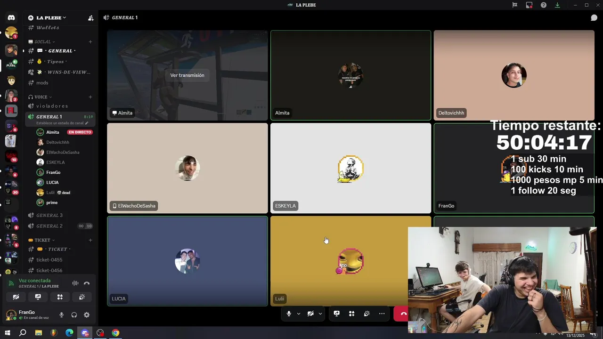Disconnect using voice panel phone icon
The height and width of the screenshot is (339, 603).
(x=87, y=283)
